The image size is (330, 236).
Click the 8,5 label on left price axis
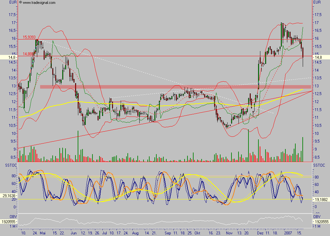tap(13, 157)
